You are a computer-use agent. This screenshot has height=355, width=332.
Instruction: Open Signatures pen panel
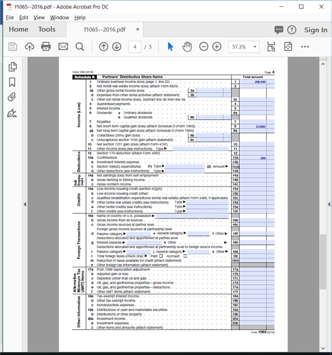(x=12, y=113)
